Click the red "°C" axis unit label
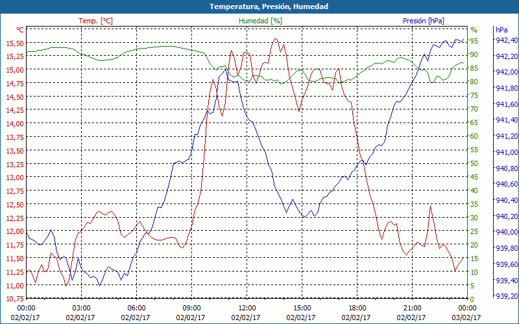 point(20,30)
